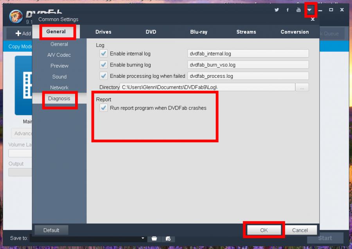Image resolution: width=352 pixels, height=249 pixels.
Task: Switch to the Streams tab
Action: coord(246,32)
